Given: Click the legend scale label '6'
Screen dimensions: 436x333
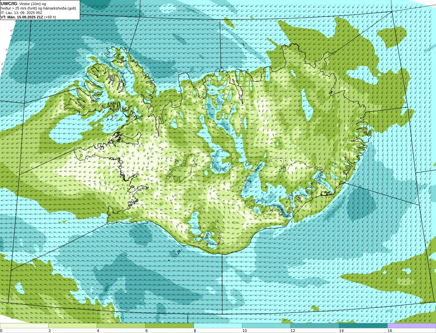Looking at the screenshot, I should 146,331.
